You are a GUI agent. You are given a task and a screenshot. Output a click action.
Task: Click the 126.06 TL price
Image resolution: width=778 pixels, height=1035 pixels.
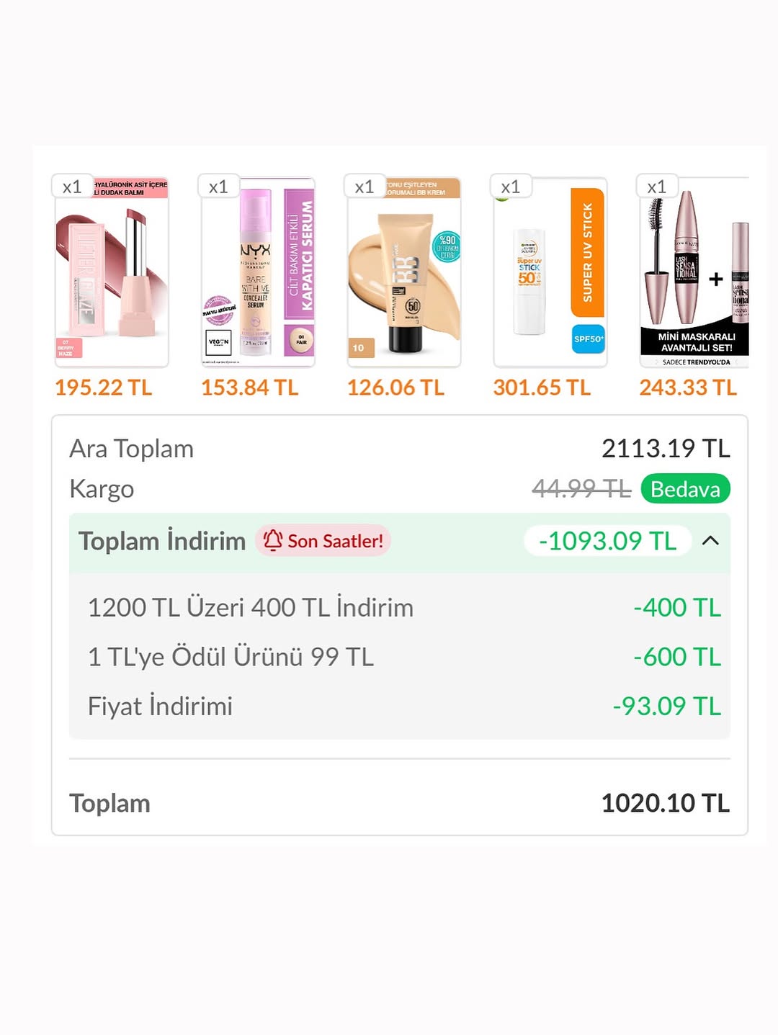tap(396, 387)
